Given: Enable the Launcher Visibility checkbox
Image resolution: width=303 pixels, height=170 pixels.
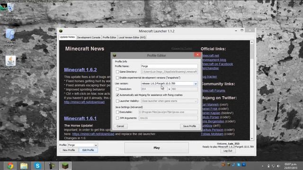Looking at the screenshot, I should point(117,101).
